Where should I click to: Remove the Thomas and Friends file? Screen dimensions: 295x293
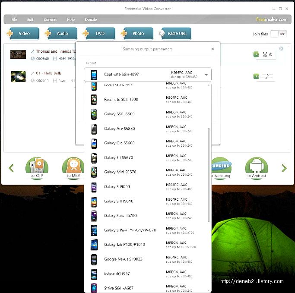281,48
